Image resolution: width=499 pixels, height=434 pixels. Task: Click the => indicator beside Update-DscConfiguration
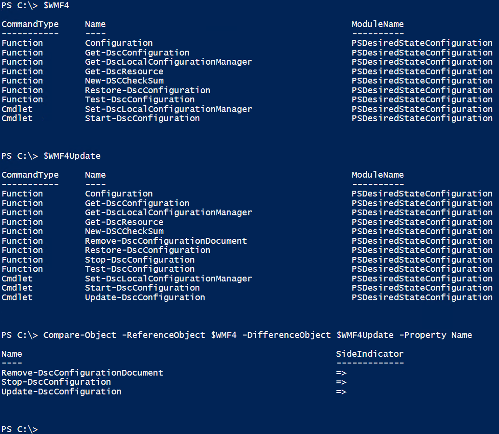[x=341, y=392]
